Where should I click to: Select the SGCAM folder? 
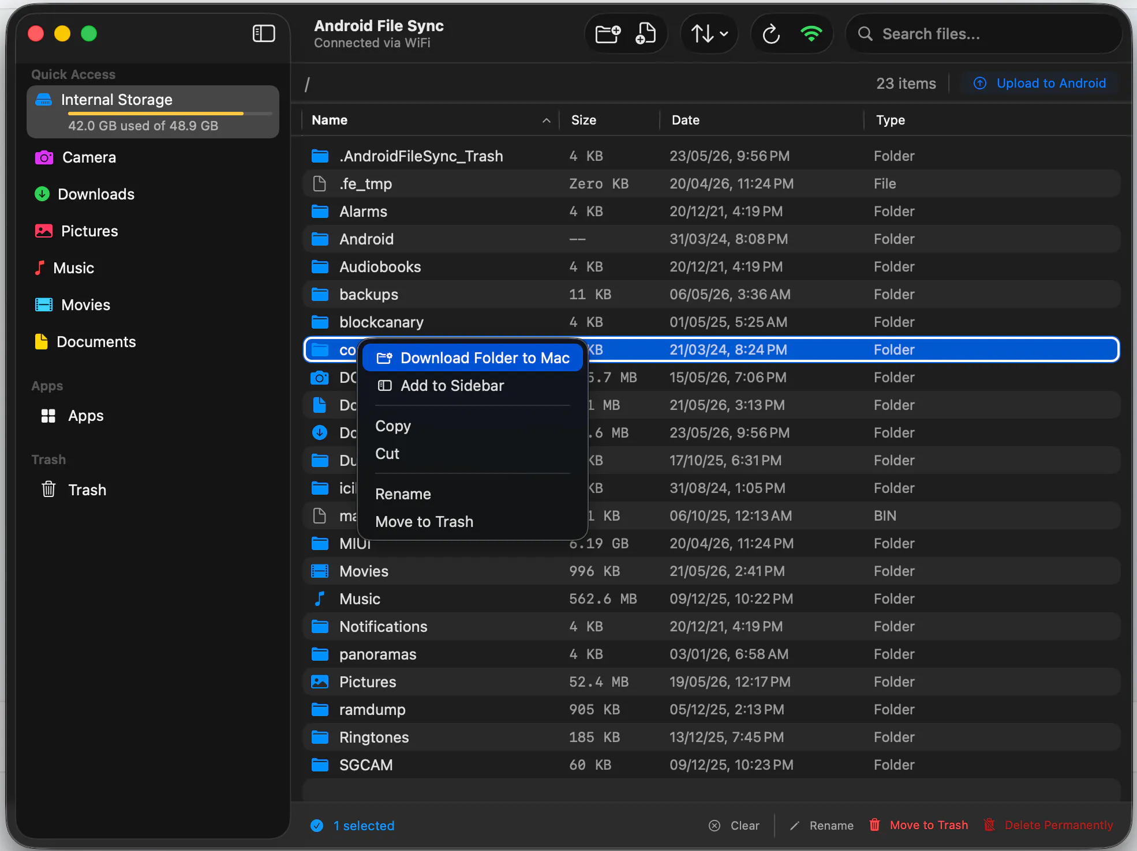coord(711,765)
